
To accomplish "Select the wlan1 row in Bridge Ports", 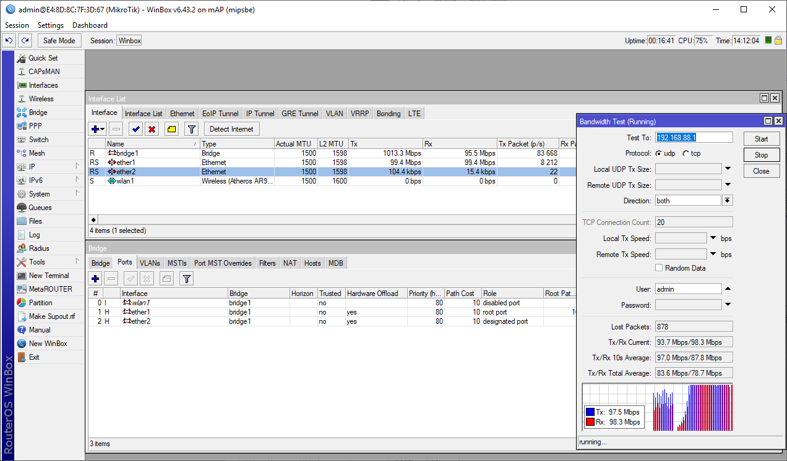I will [331, 303].
